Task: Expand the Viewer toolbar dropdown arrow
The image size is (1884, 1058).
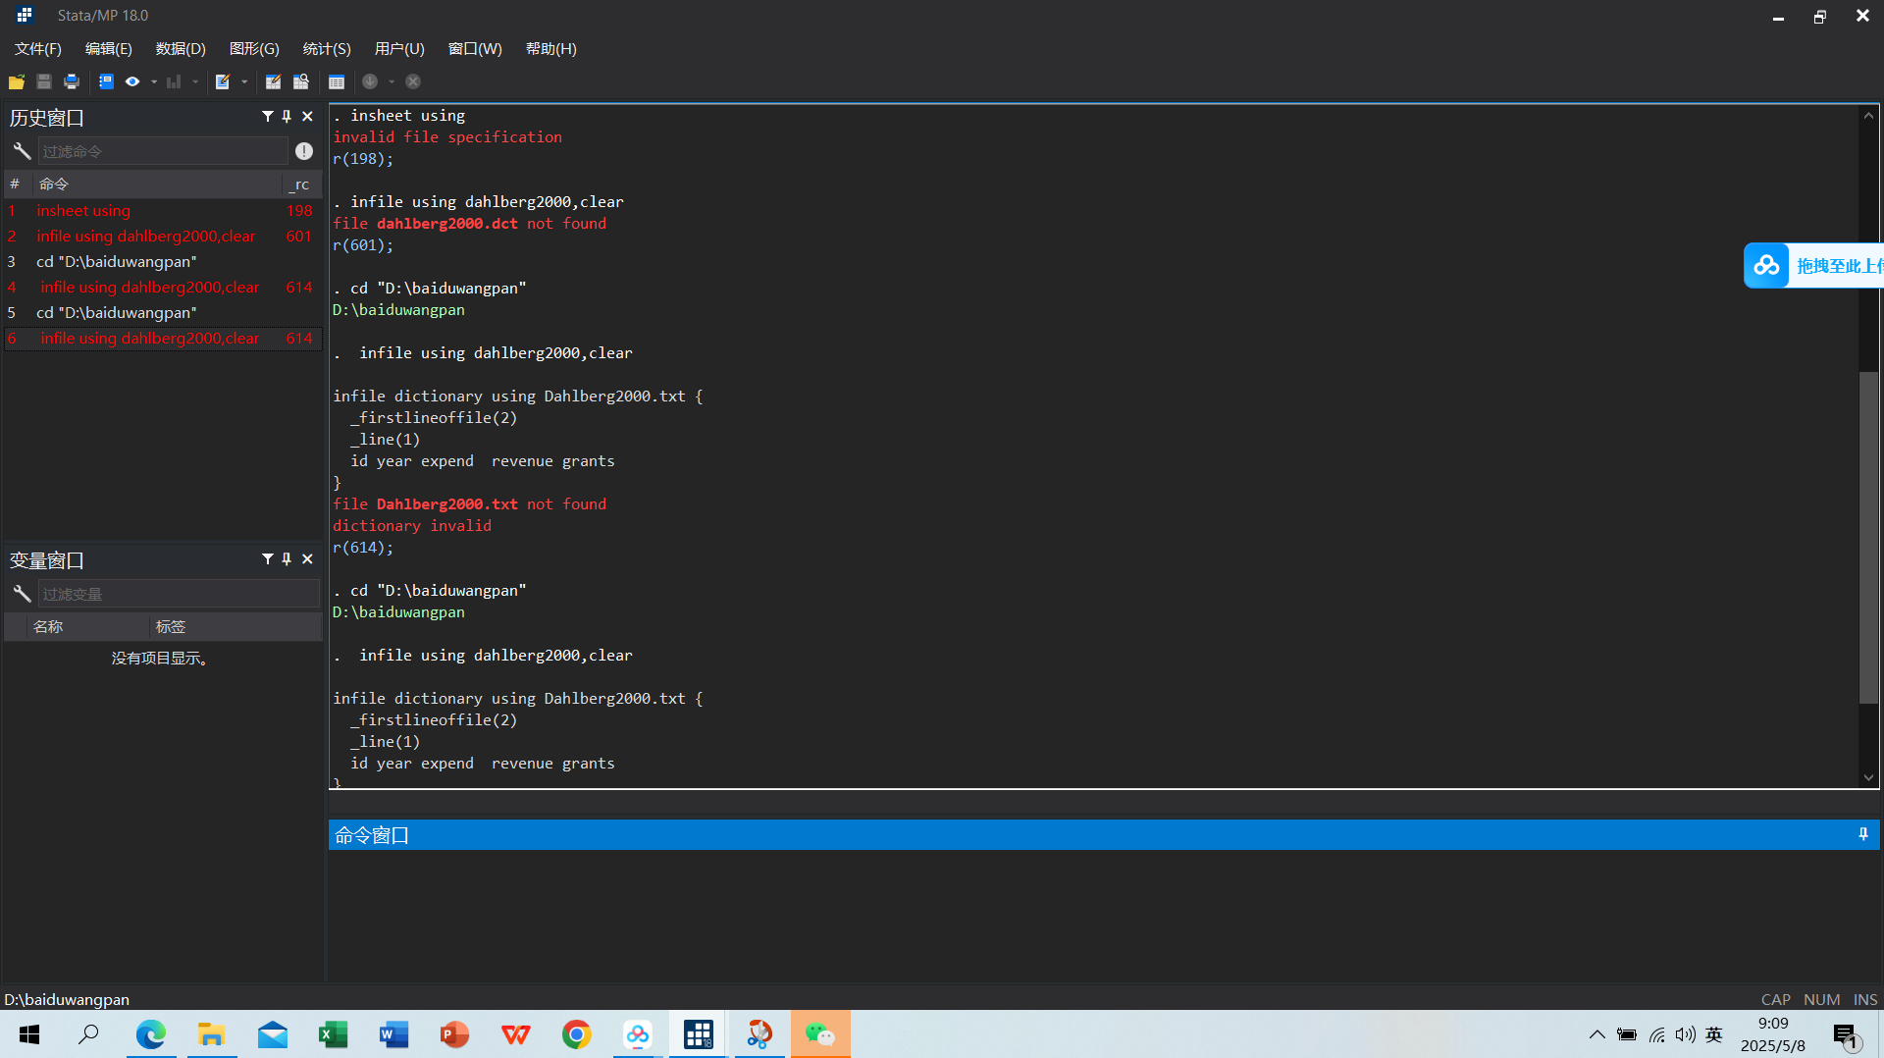Action: [154, 81]
